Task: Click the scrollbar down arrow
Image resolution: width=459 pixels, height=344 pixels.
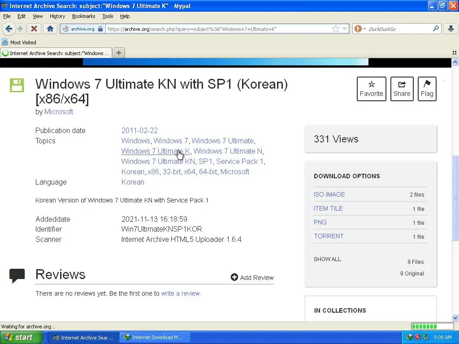Action: 455,318
